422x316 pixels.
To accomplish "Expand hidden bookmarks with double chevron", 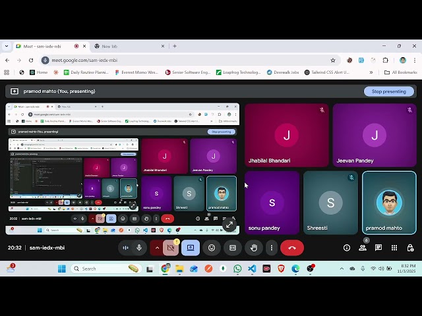I will [x=371, y=72].
